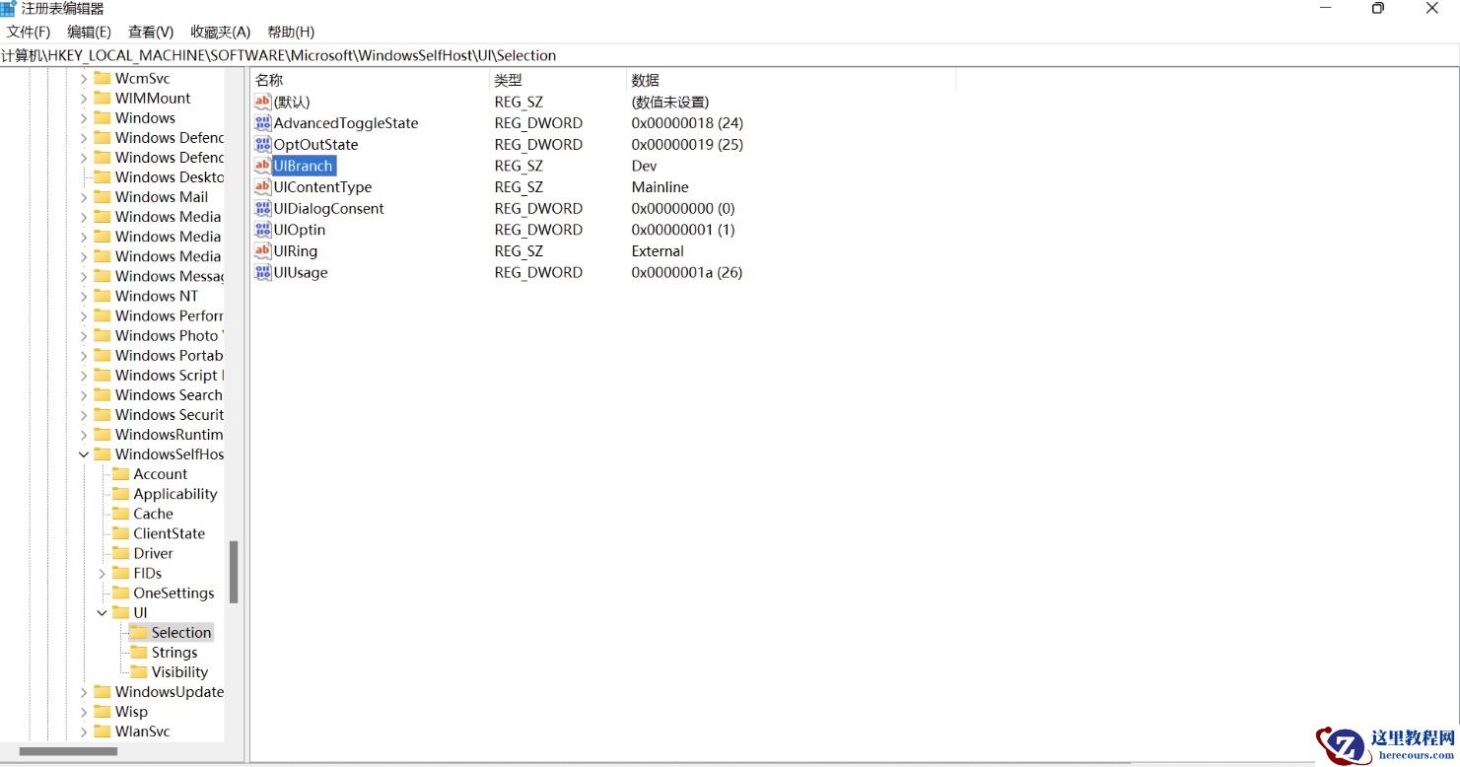Viewport: 1460px width, 767px height.
Task: Click the ab string icon beside UIRing
Action: (262, 250)
